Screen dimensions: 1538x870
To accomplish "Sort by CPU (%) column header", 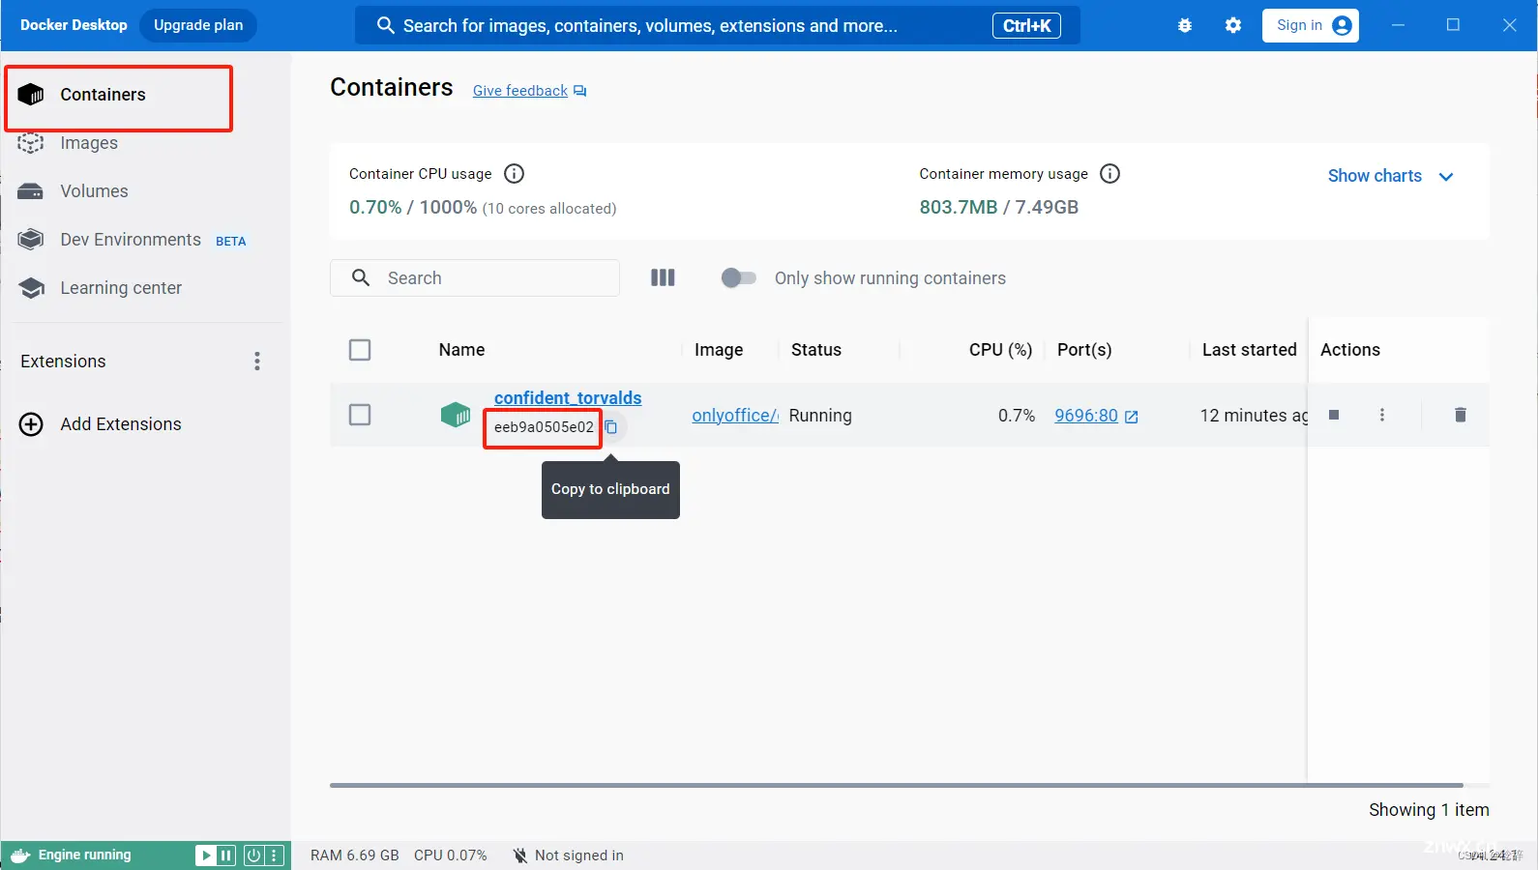I will (x=1000, y=350).
